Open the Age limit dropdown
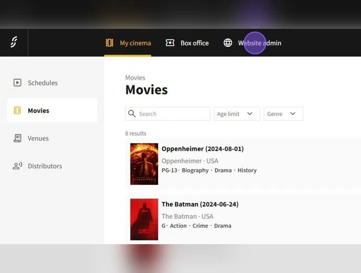This screenshot has width=361, height=273. click(x=236, y=114)
